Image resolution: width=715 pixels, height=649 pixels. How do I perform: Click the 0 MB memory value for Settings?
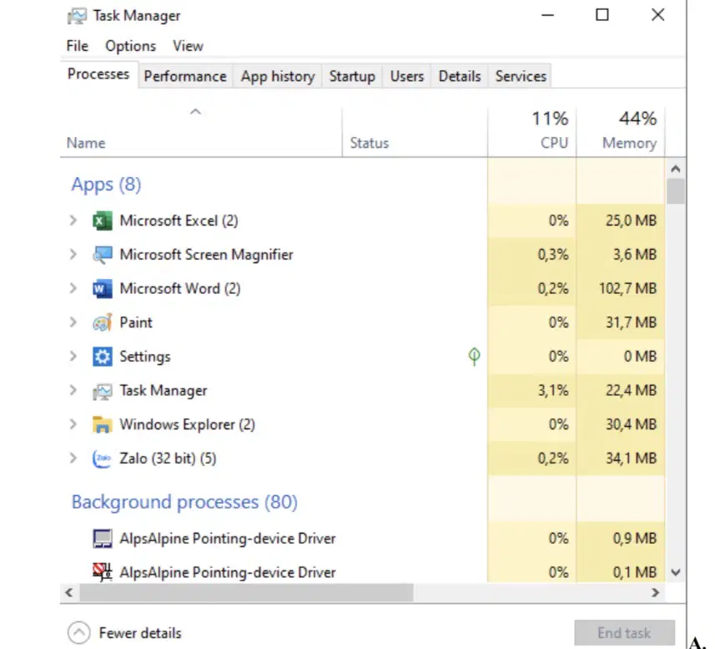(x=640, y=357)
